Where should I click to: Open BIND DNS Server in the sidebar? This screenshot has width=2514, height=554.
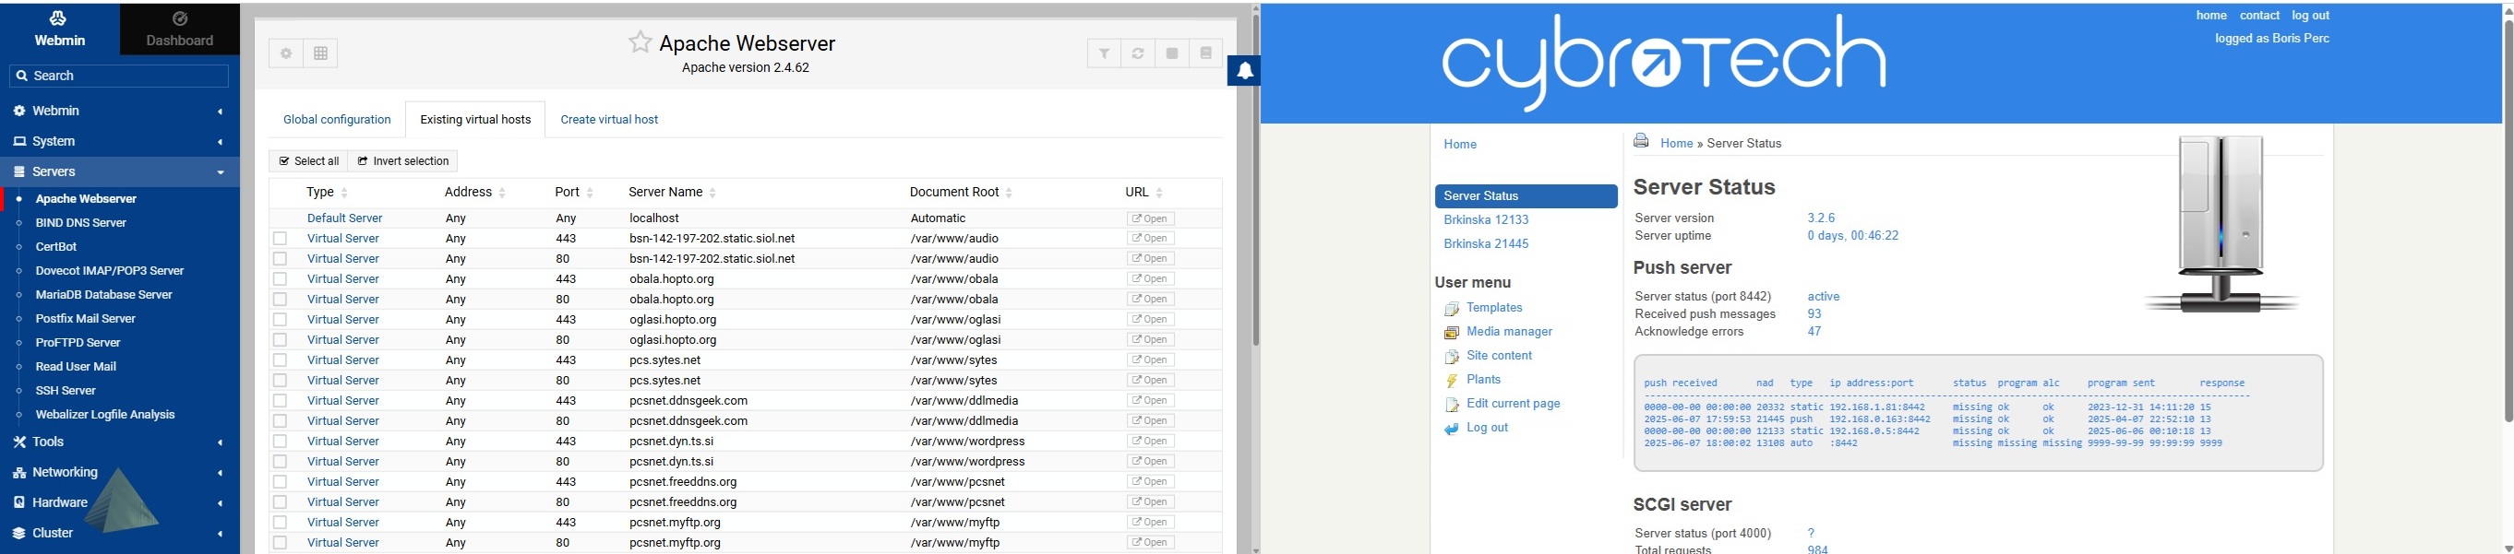point(81,222)
